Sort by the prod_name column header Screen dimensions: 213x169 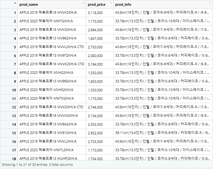[x=52, y=4]
